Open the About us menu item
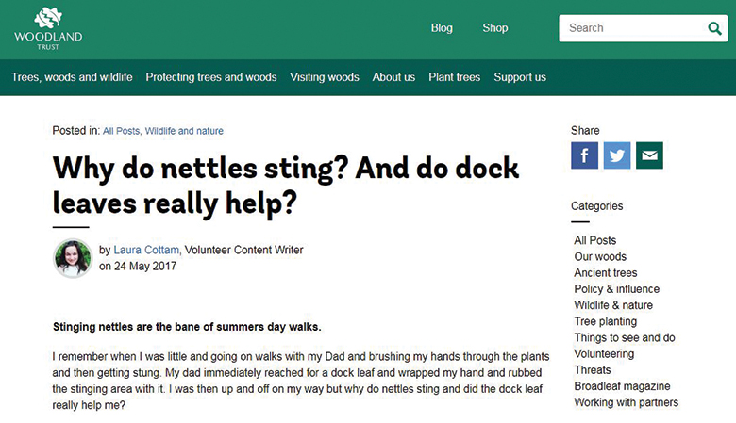 coord(393,77)
